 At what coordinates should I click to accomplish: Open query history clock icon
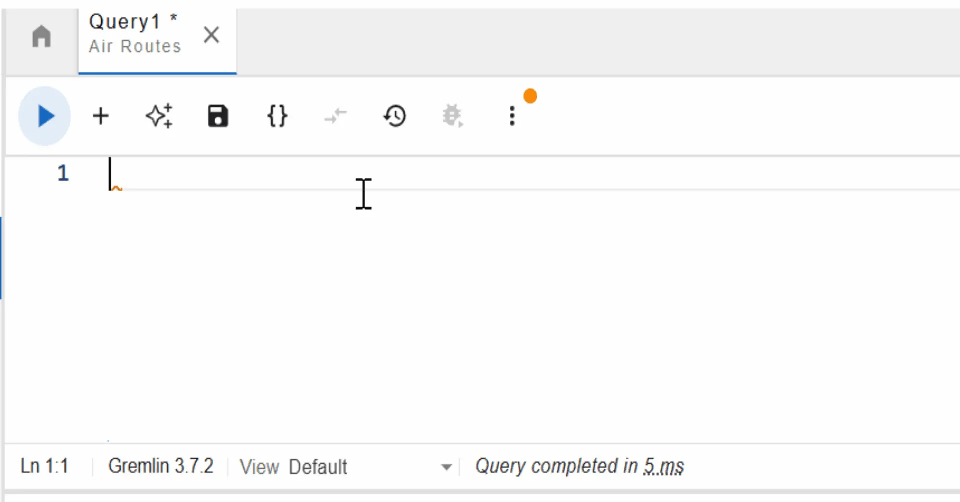(395, 116)
